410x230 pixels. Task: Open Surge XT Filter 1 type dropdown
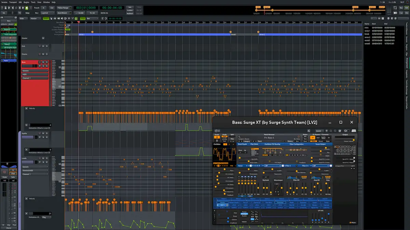point(273,166)
